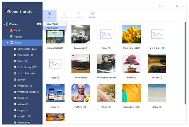Viewport: 189px width, 127px height.
Task: Click the Delete trash icon
Action: (78, 13)
